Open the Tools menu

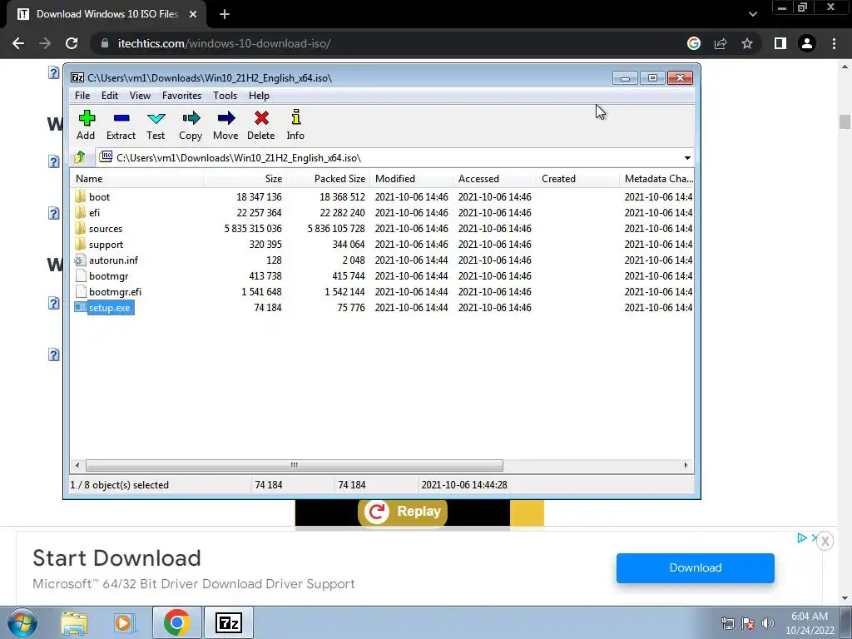pos(225,96)
